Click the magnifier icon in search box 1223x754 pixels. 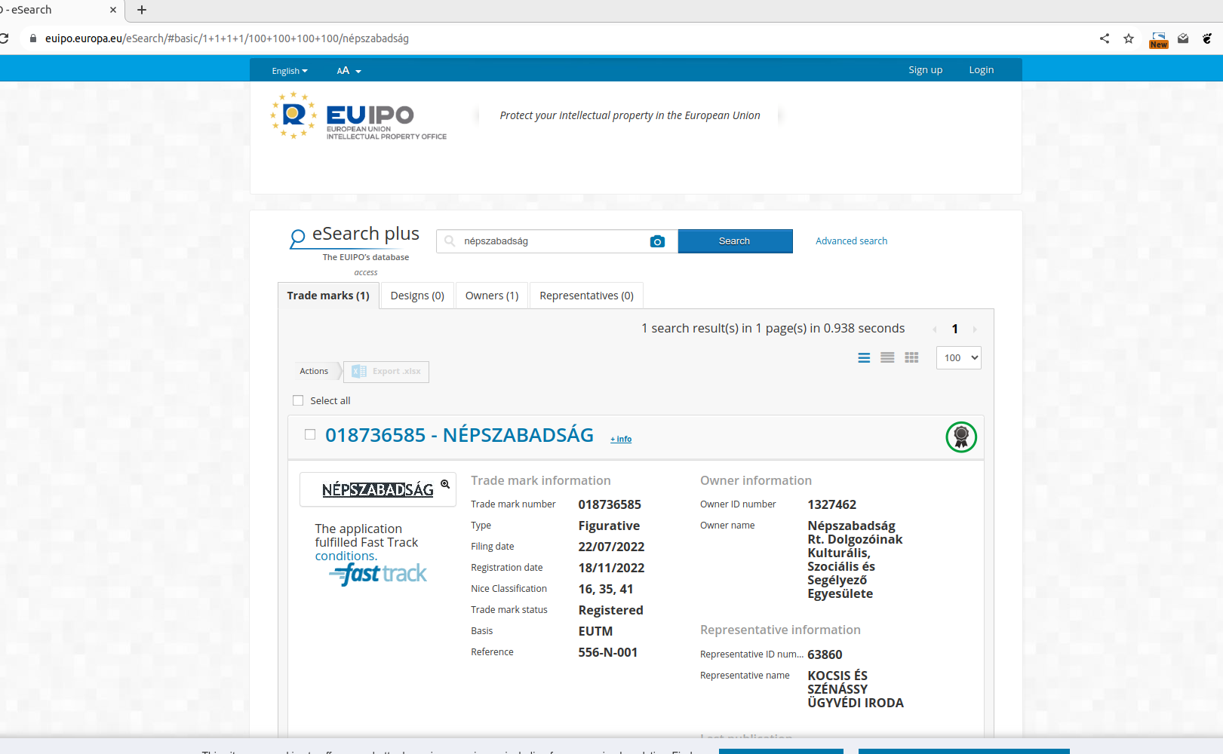coord(450,241)
